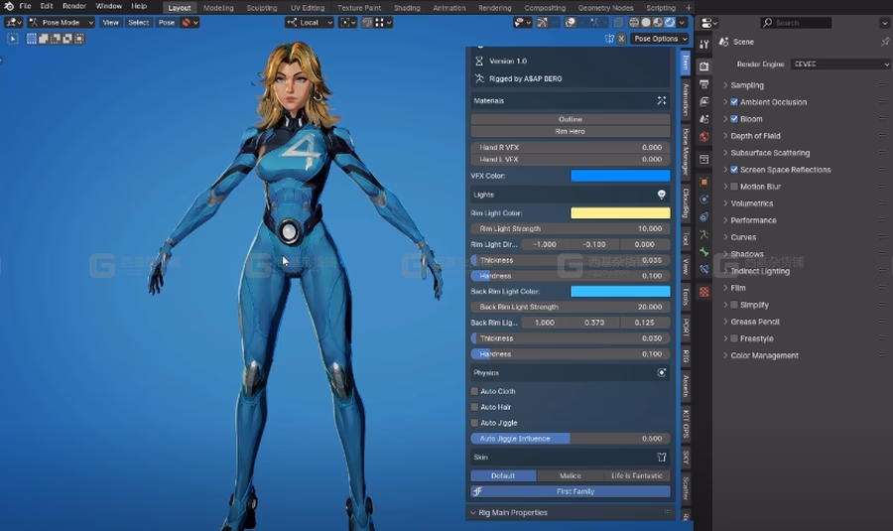The image size is (893, 531).
Task: Open the Physics properties tab icon
Action: pos(704,199)
